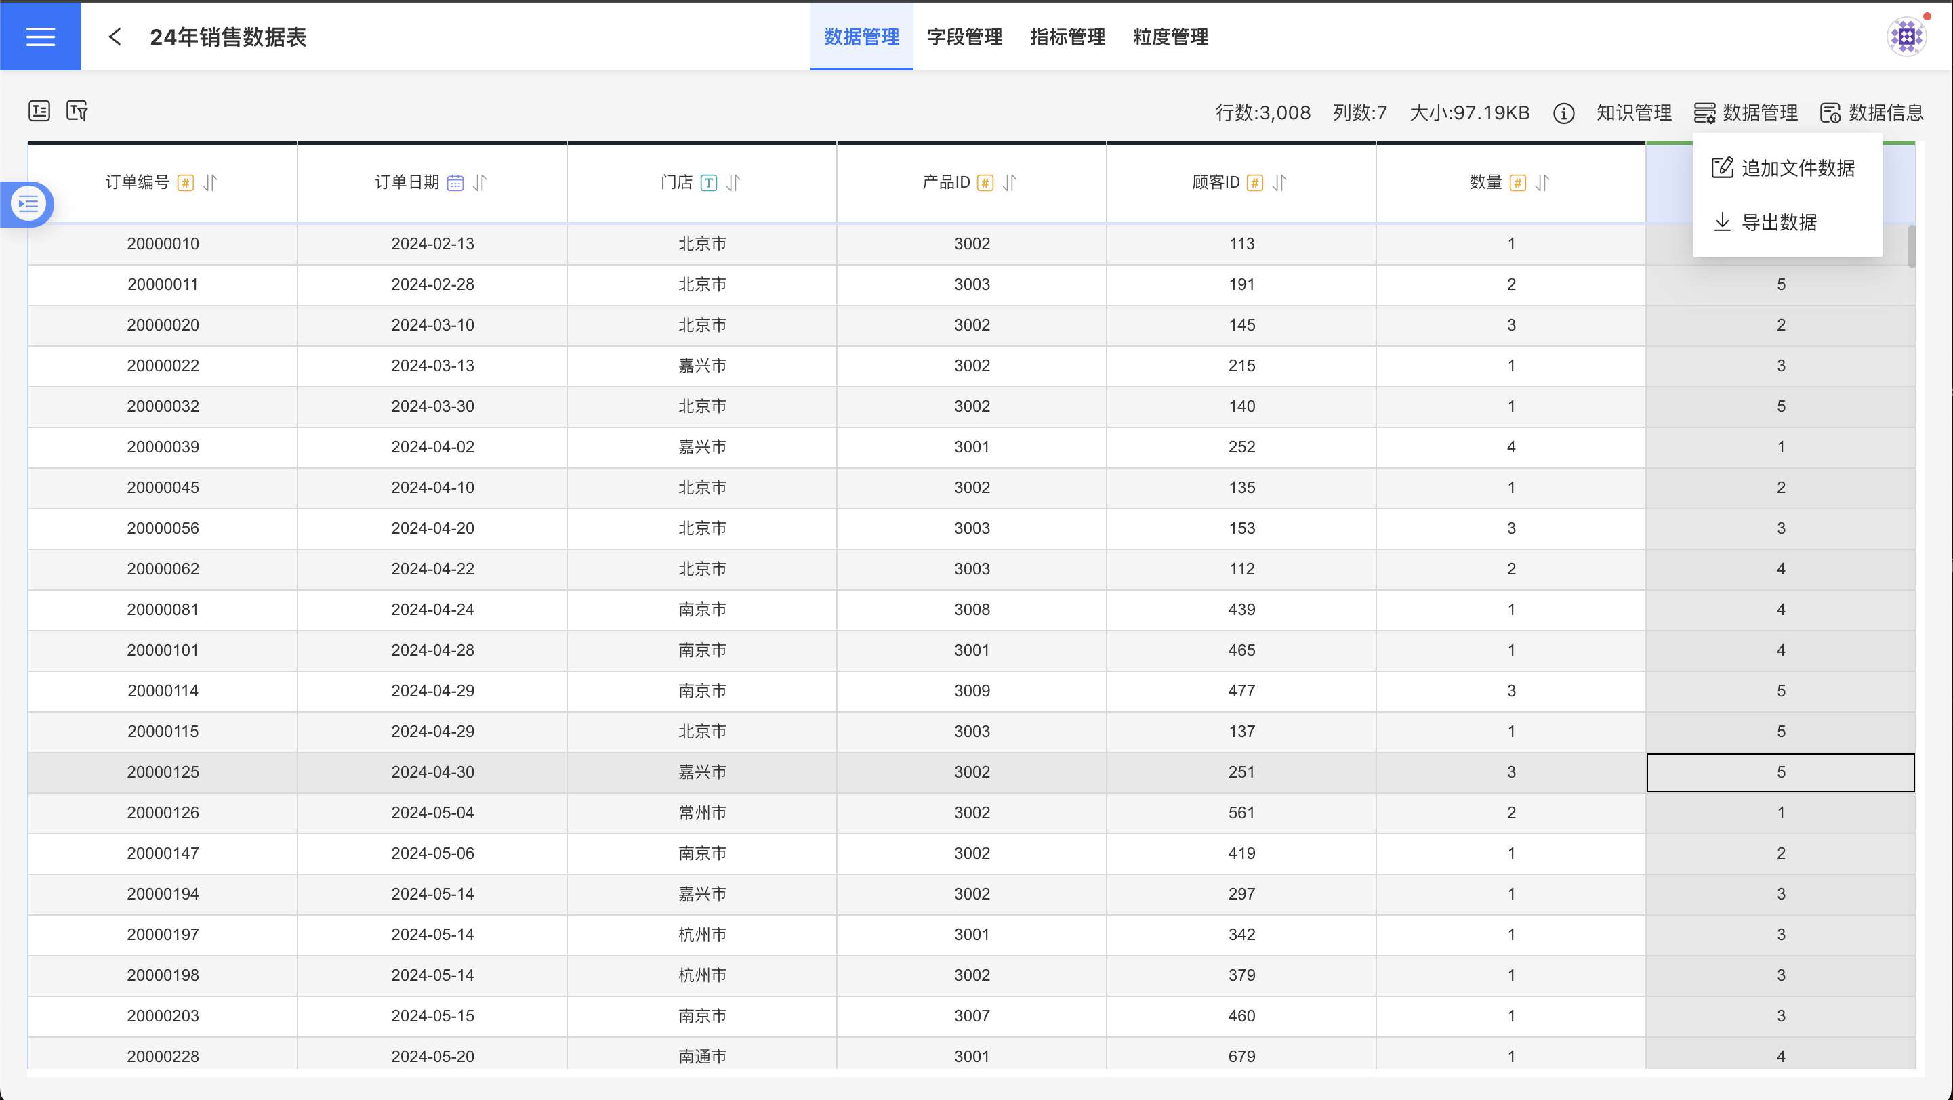Open the hamburger main menu
1953x1100 pixels.
click(40, 37)
